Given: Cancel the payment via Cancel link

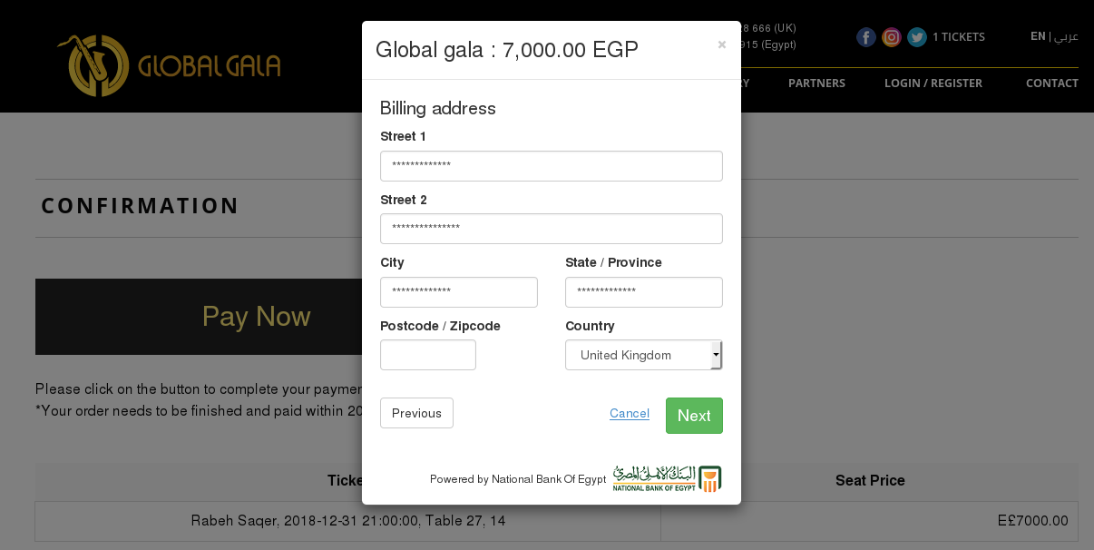Looking at the screenshot, I should click(630, 413).
